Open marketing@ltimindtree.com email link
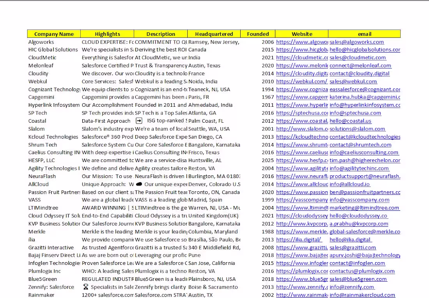Screen dimensions: 429x298 click(364, 208)
